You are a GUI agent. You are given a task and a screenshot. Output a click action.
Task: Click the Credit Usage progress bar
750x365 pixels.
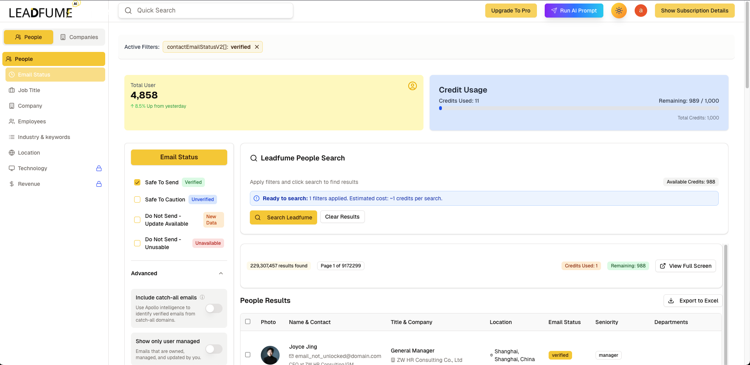tap(579, 108)
